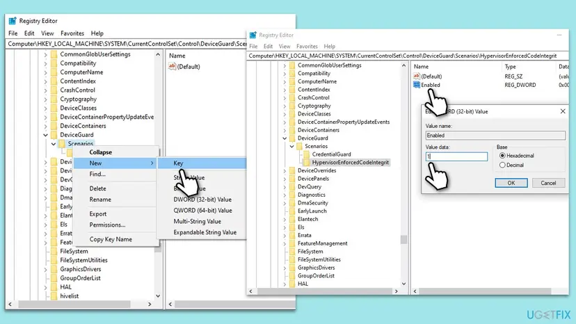Click the HypervisorEnforcedCodeIntegrit folder icon
The image size is (576, 324).
point(307,163)
